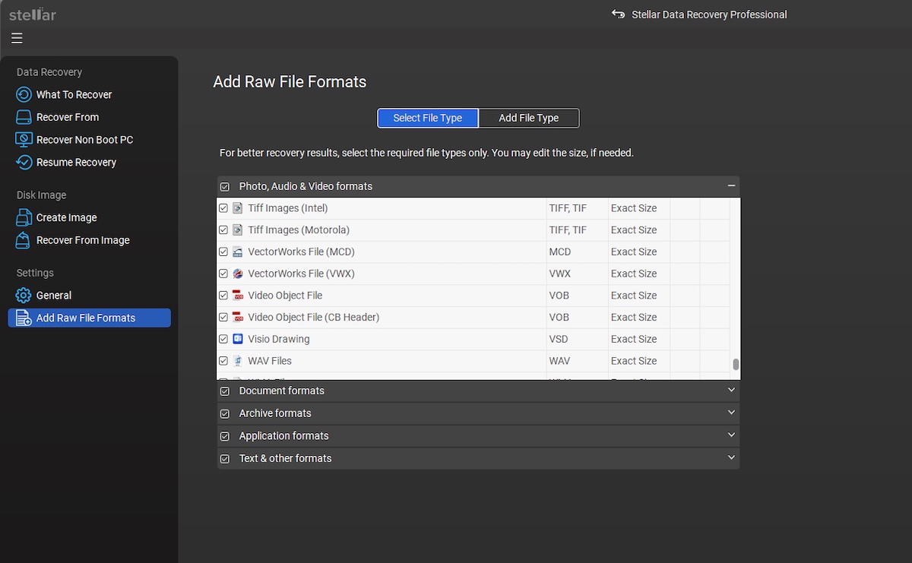Collapse the Photo, Audio & Video formats section

(x=731, y=186)
